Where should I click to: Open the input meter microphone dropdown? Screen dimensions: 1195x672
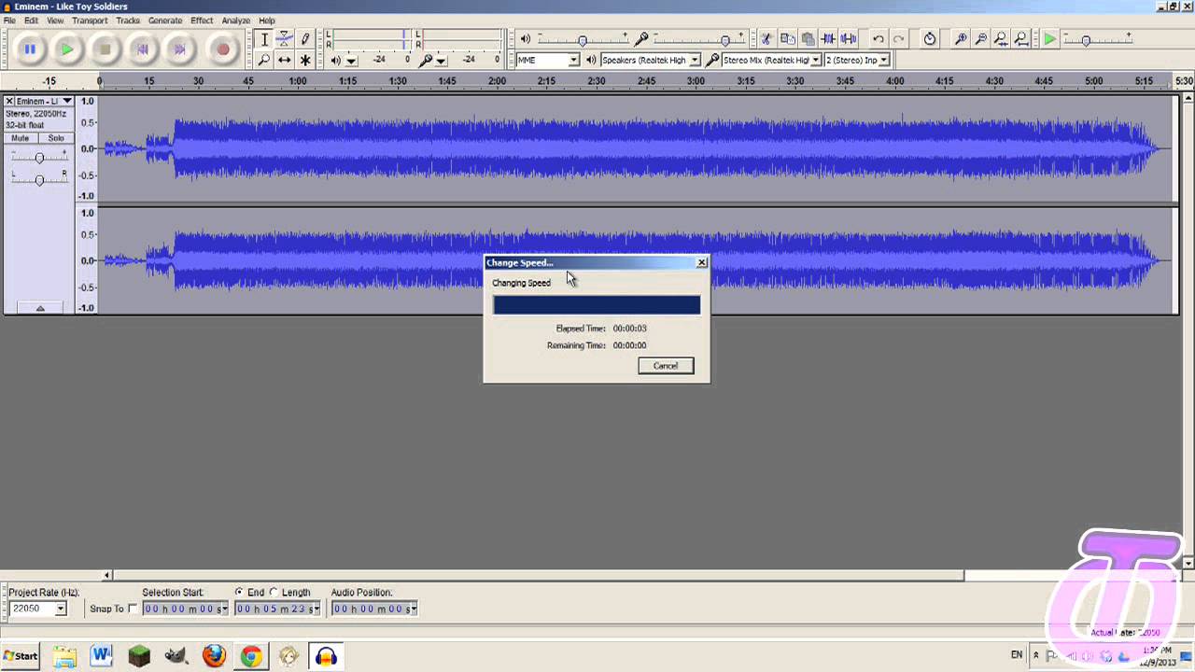click(x=441, y=61)
